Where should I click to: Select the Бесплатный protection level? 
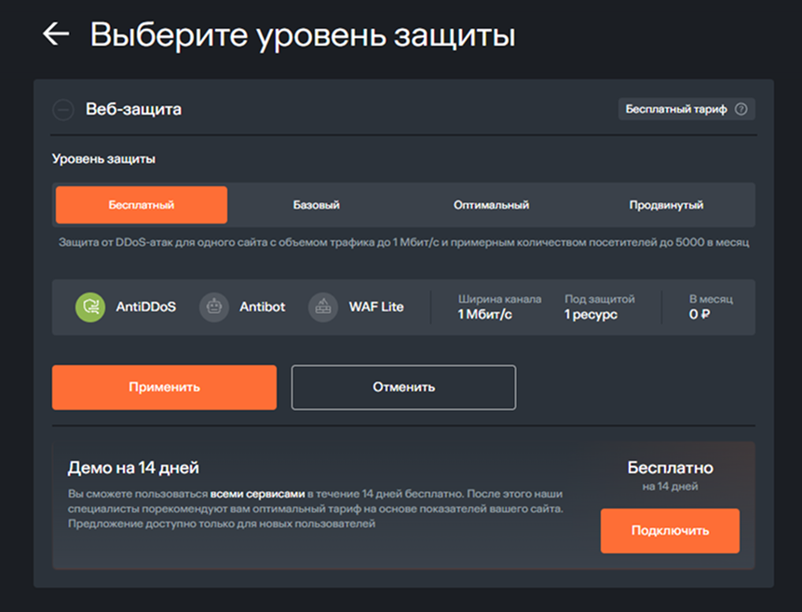tap(142, 205)
